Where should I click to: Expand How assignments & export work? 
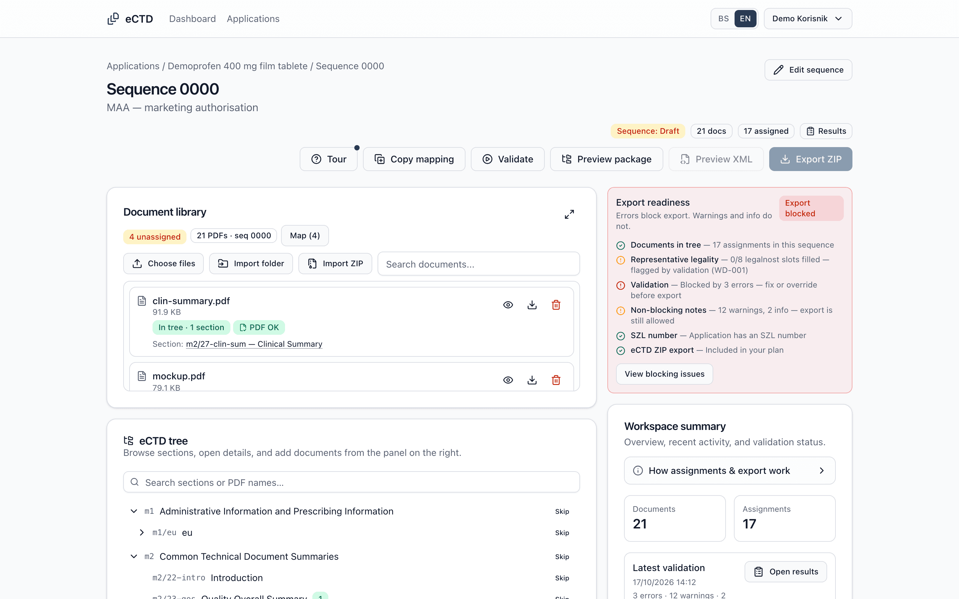pos(730,471)
